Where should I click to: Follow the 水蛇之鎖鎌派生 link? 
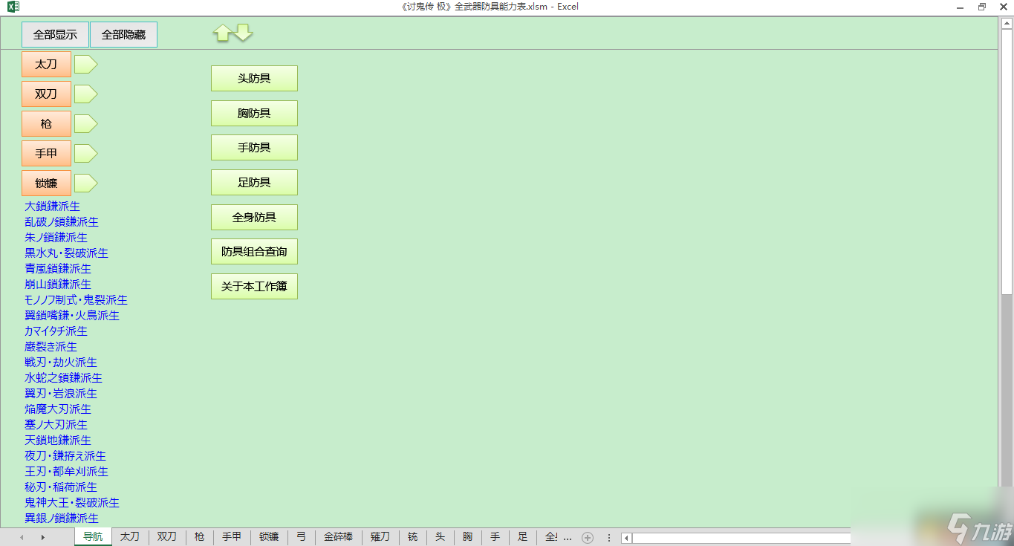[63, 377]
